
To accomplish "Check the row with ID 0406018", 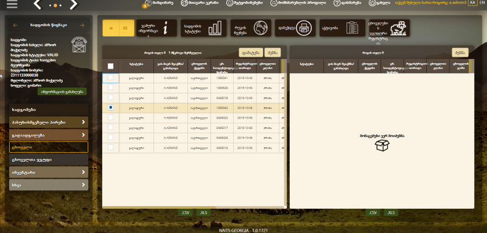I will 111,98.
